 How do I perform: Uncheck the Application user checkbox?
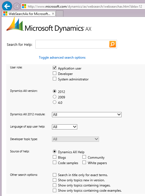pos(54,68)
